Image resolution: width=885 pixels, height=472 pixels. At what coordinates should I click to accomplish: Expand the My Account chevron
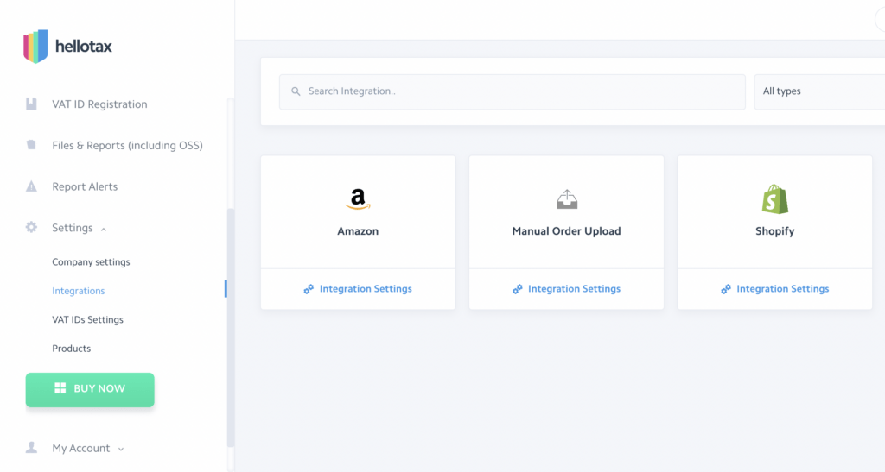[121, 449]
